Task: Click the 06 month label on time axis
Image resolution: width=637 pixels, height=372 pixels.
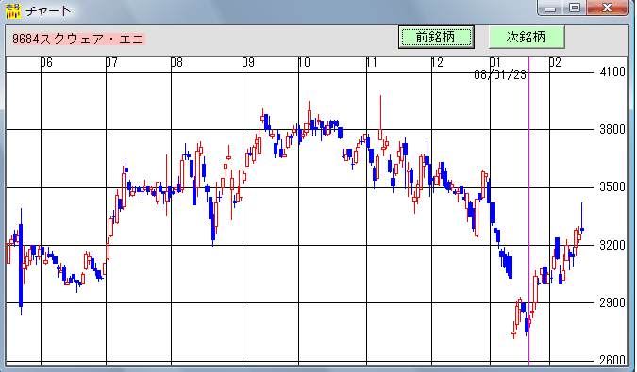Action: pyautogui.click(x=46, y=62)
